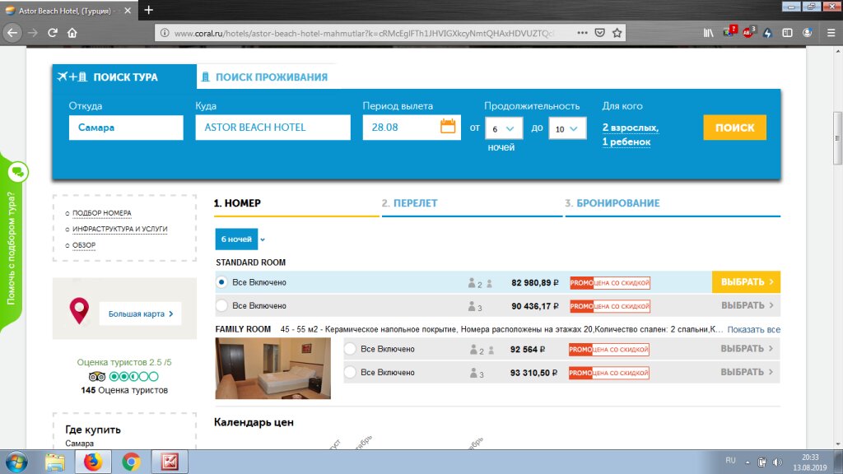Image resolution: width=843 pixels, height=474 pixels.
Task: Save page to Pocket icon
Action: pyautogui.click(x=600, y=33)
